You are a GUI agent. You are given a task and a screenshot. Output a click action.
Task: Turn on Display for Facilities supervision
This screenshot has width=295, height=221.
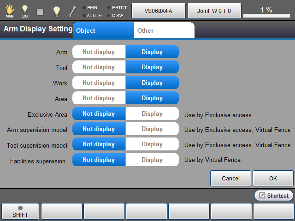coord(152,160)
